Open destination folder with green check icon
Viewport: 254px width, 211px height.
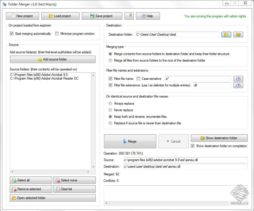pyautogui.click(x=238, y=35)
